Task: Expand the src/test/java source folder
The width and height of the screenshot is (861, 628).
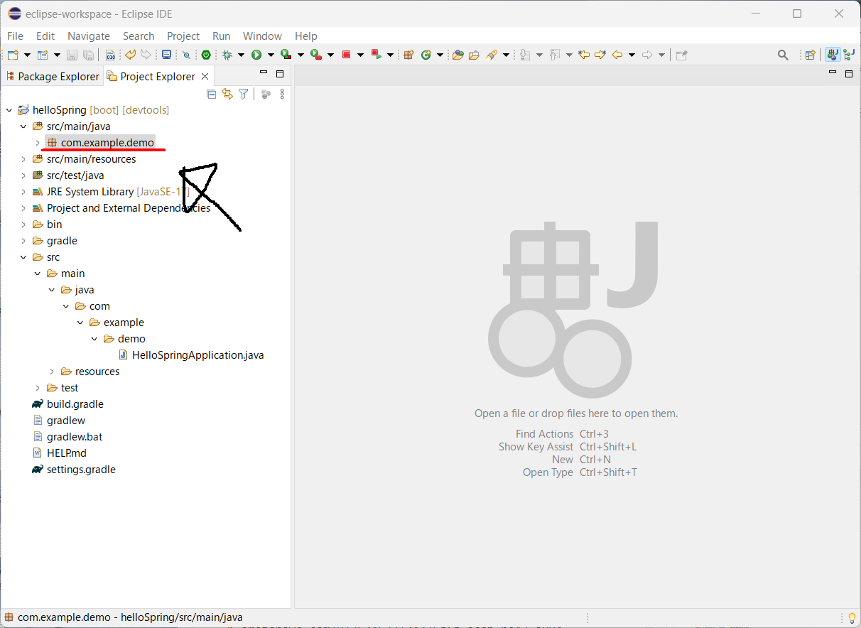Action: pos(23,175)
